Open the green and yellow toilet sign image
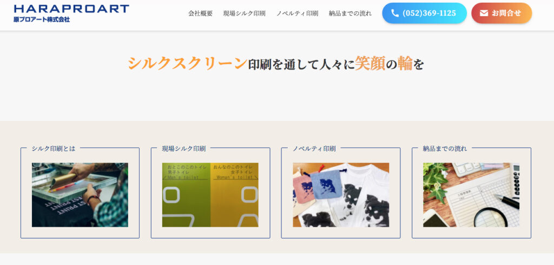554x265 pixels. tap(210, 195)
